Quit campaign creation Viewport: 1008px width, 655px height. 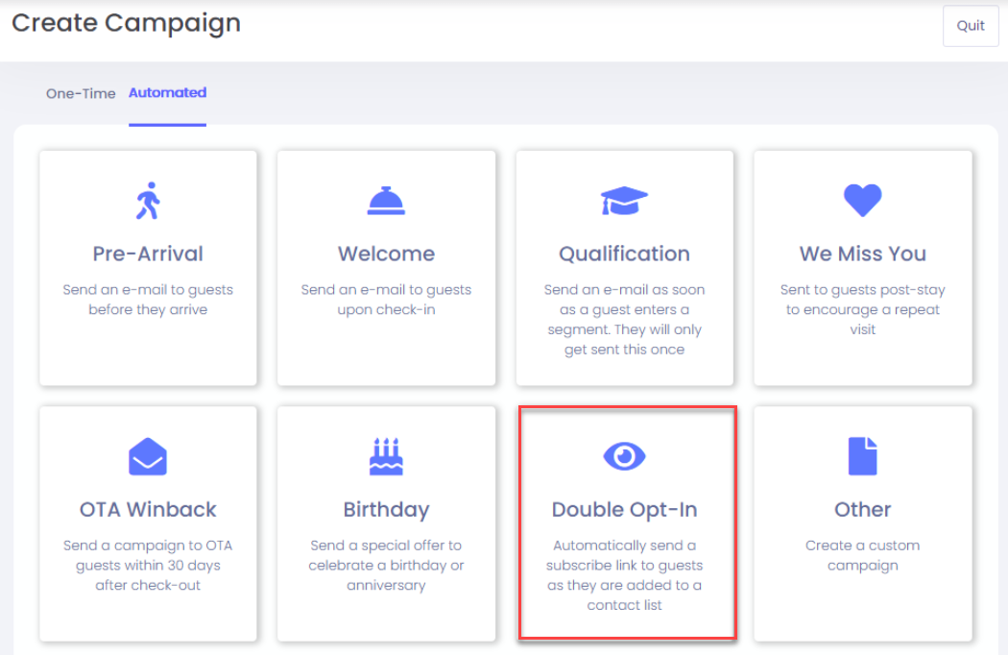tap(971, 26)
